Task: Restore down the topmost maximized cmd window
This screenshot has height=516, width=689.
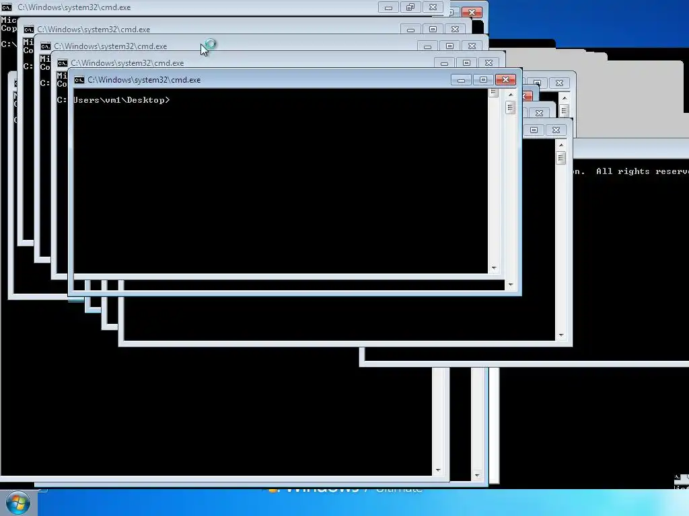Action: point(410,7)
